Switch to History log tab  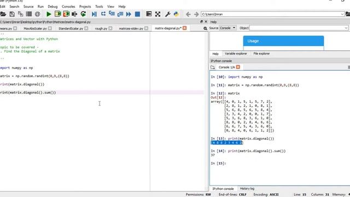(247, 189)
